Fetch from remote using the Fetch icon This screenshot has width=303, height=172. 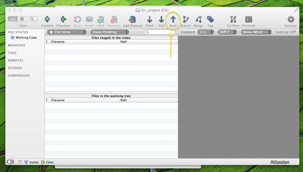[150, 20]
